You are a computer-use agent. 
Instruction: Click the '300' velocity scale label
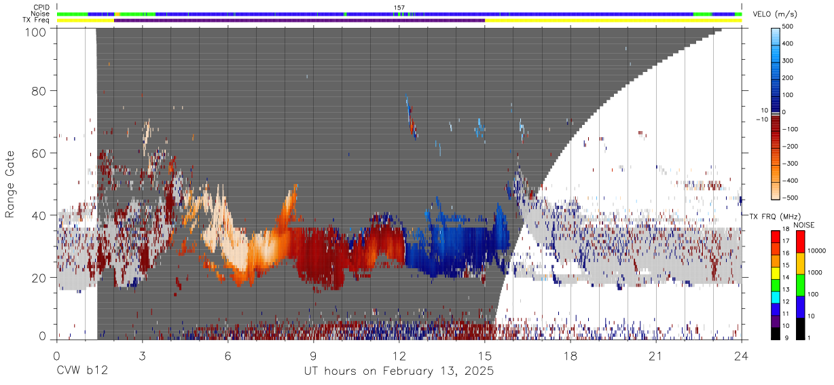788,61
